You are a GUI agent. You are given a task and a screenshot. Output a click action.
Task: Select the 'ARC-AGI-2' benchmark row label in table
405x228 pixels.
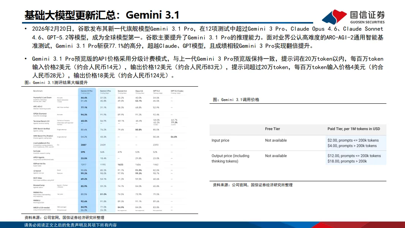(38, 106)
